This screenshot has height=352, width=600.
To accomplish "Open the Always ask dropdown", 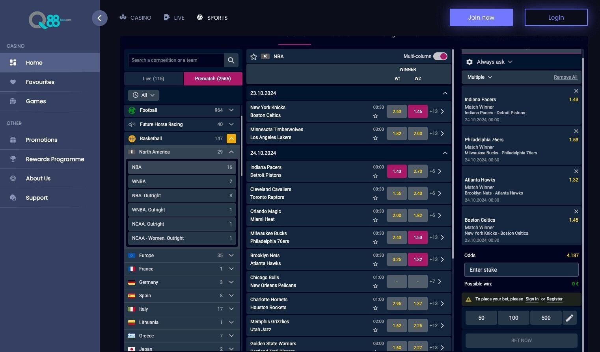I will pos(494,62).
